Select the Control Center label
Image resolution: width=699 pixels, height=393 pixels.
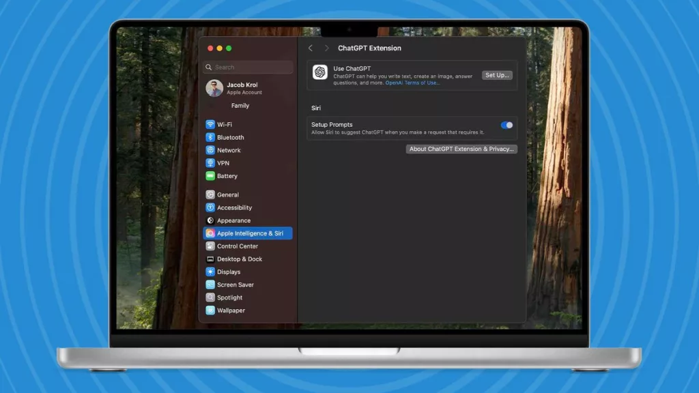click(x=238, y=246)
